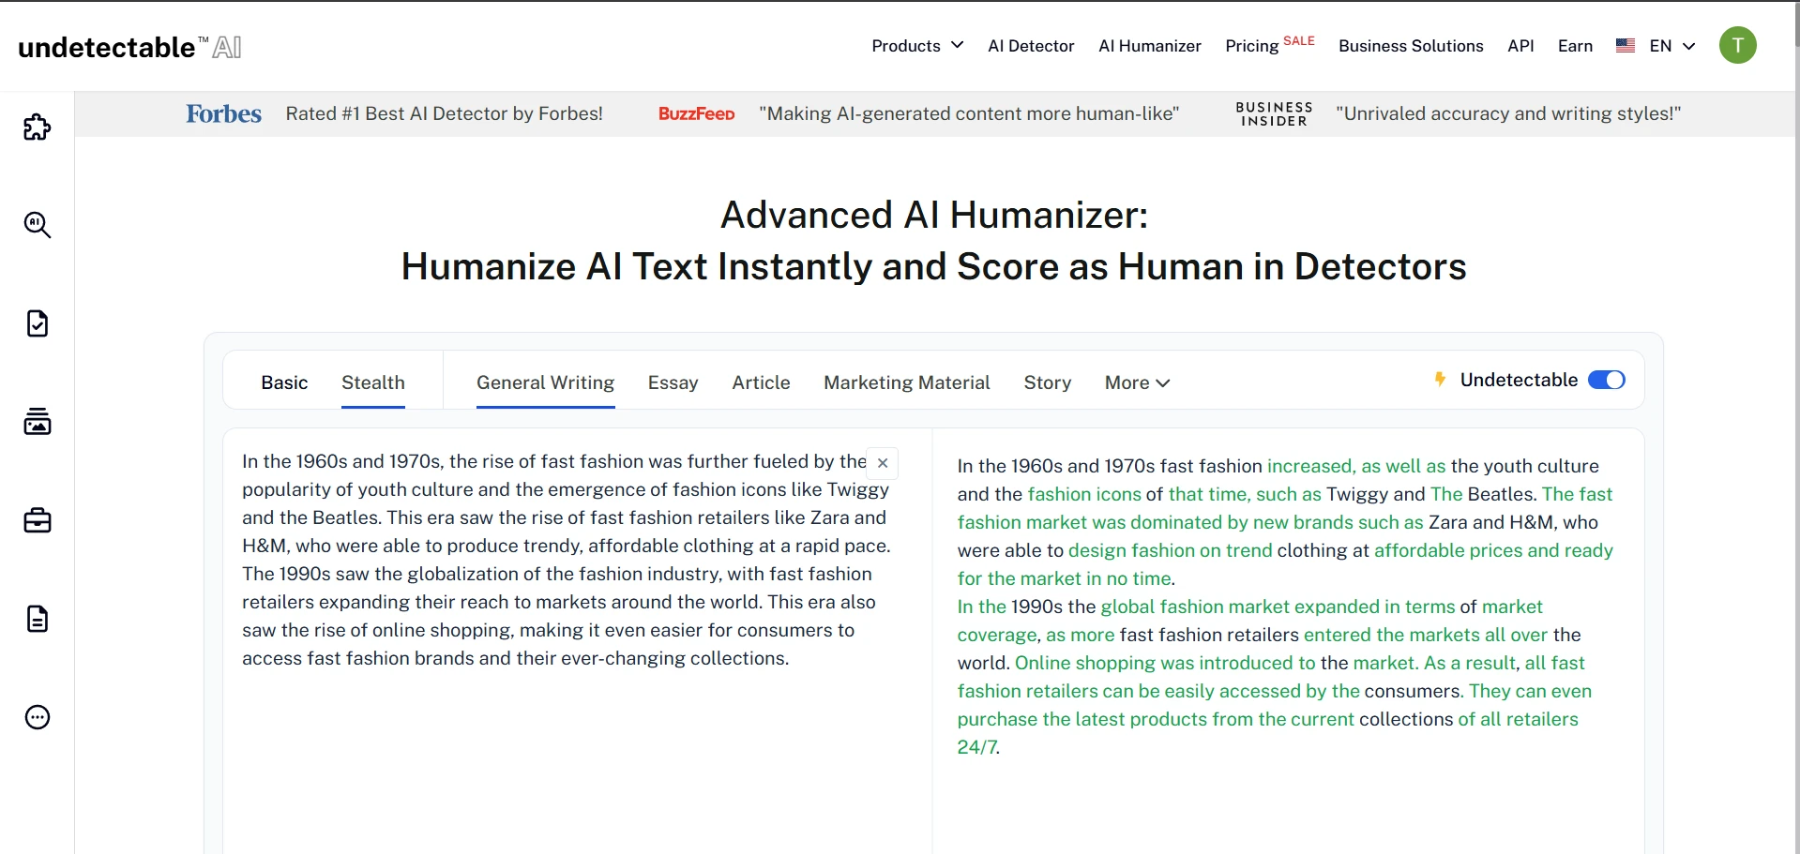This screenshot has height=854, width=1800.
Task: Toggle the Undetectable switch off
Action: 1606,380
